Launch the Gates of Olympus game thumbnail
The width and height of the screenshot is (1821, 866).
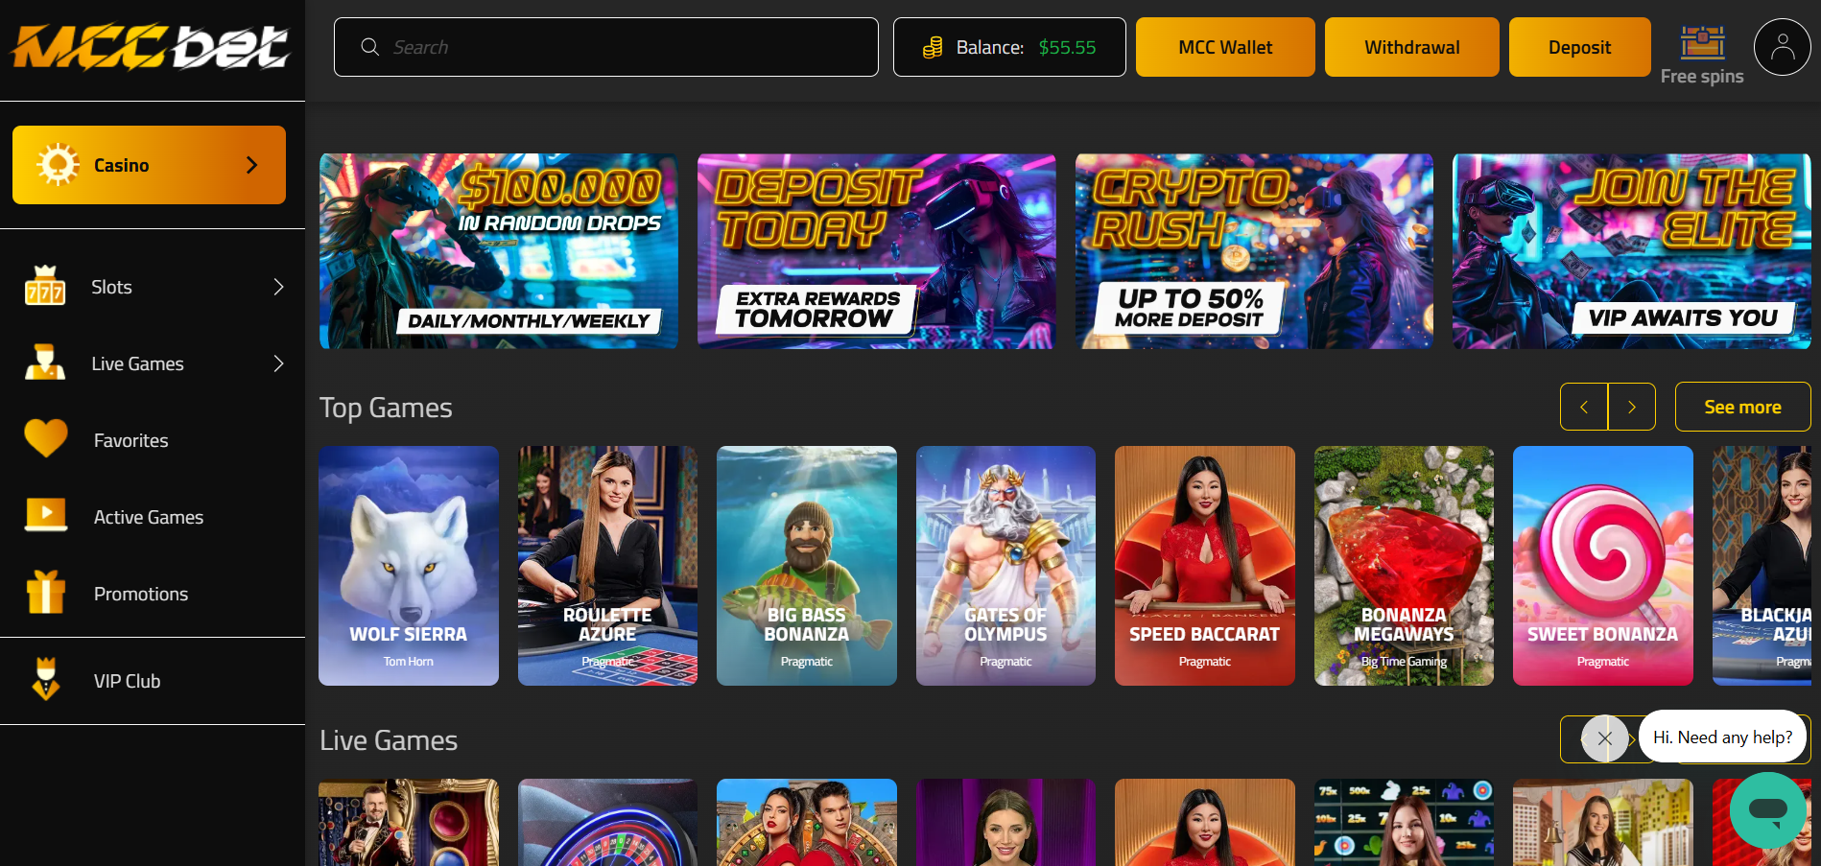pyautogui.click(x=1005, y=565)
